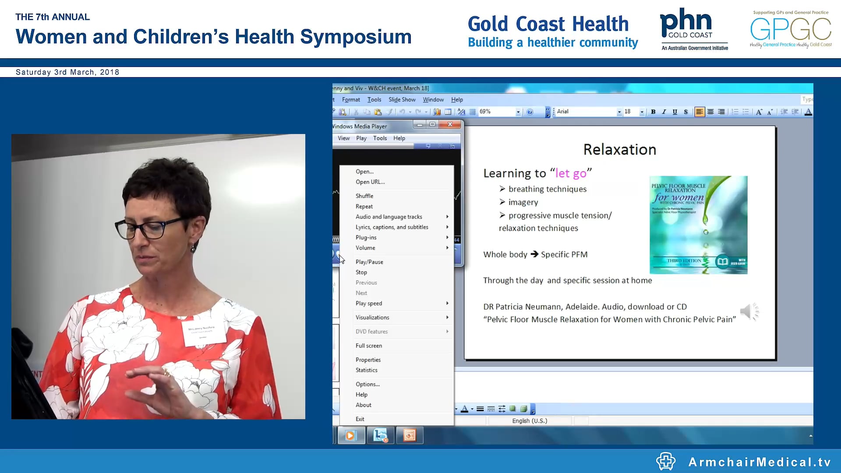Image resolution: width=841 pixels, height=473 pixels.
Task: Open the Play menu in Windows Media Player
Action: pyautogui.click(x=361, y=138)
